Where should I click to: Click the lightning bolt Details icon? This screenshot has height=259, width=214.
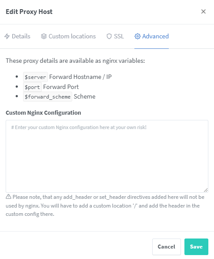[x=7, y=36]
